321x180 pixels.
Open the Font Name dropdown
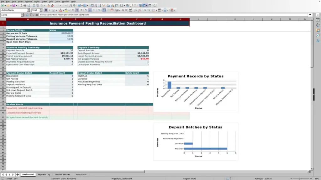[28, 10]
